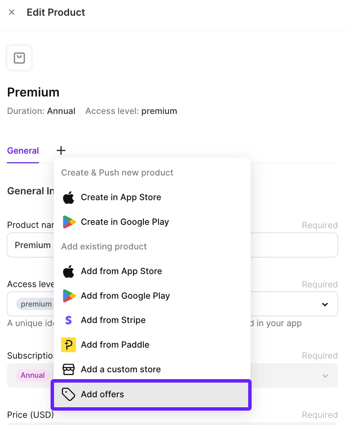The image size is (348, 425).
Task: Click the Add offers tag icon
Action: click(x=69, y=394)
